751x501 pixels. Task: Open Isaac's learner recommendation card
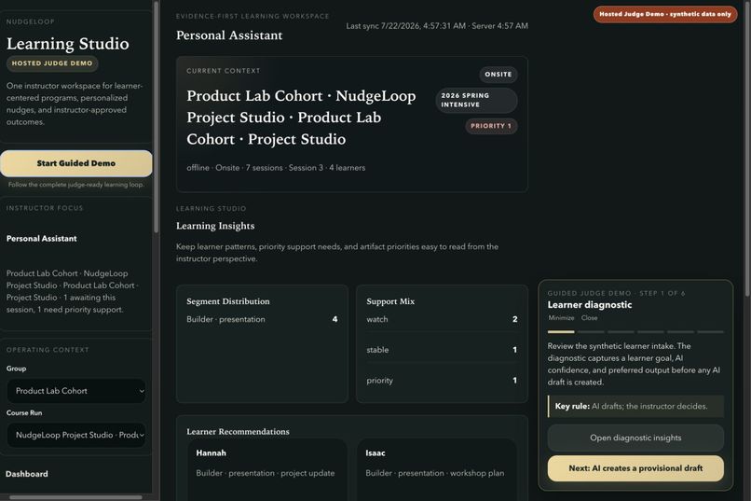click(x=436, y=470)
